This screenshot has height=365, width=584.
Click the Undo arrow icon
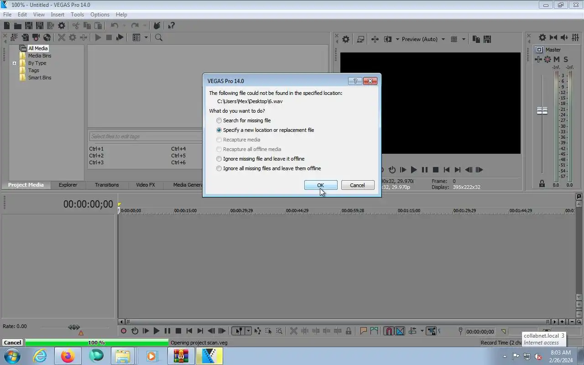(x=115, y=26)
